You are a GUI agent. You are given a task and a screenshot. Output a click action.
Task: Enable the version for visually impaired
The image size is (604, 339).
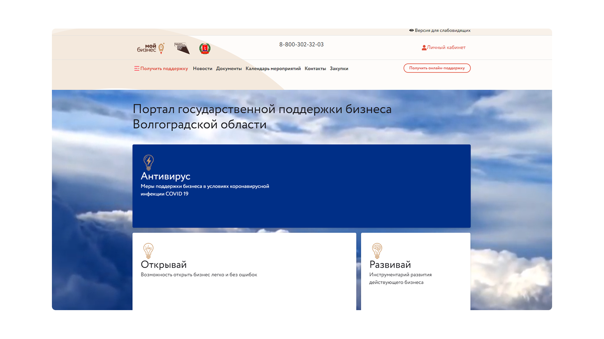(x=442, y=30)
